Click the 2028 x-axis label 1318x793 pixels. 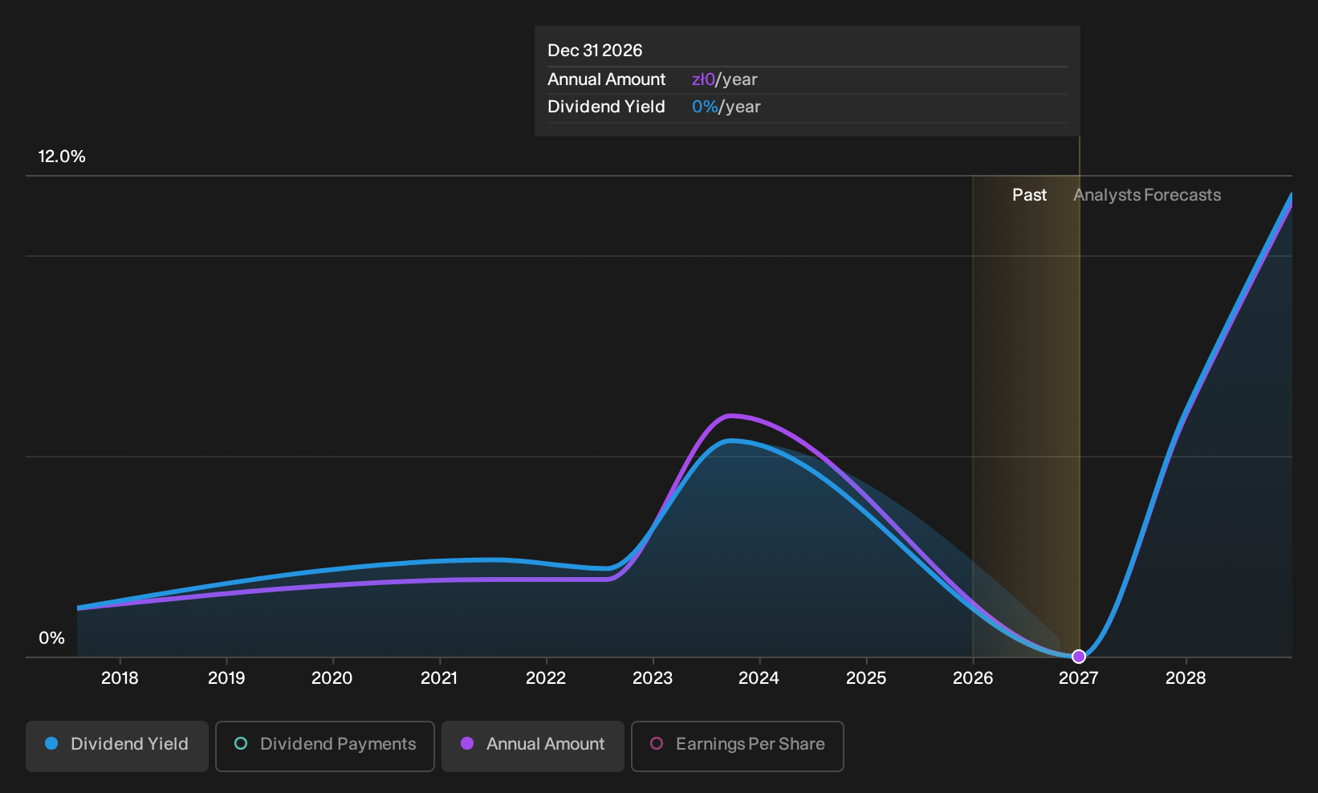(1186, 678)
